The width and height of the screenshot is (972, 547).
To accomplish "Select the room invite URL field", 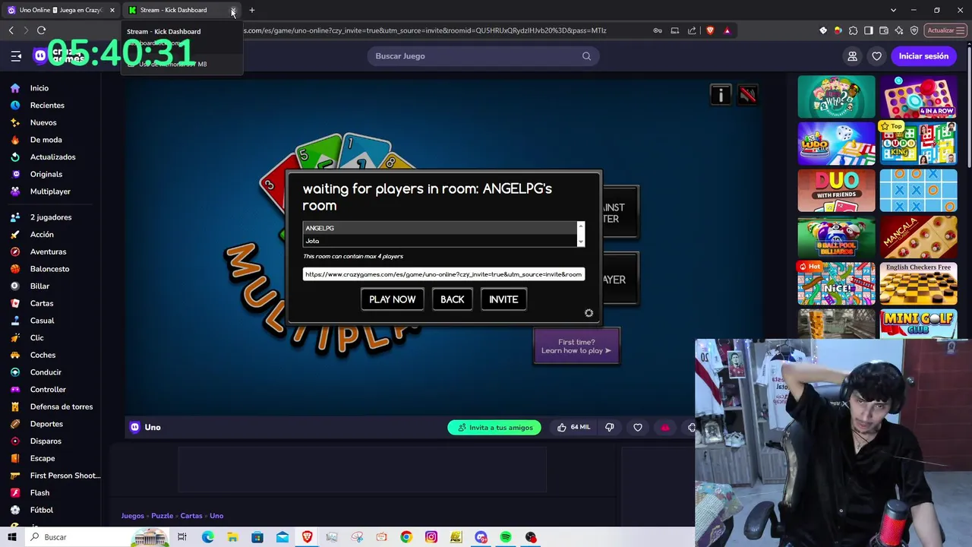I will click(443, 274).
